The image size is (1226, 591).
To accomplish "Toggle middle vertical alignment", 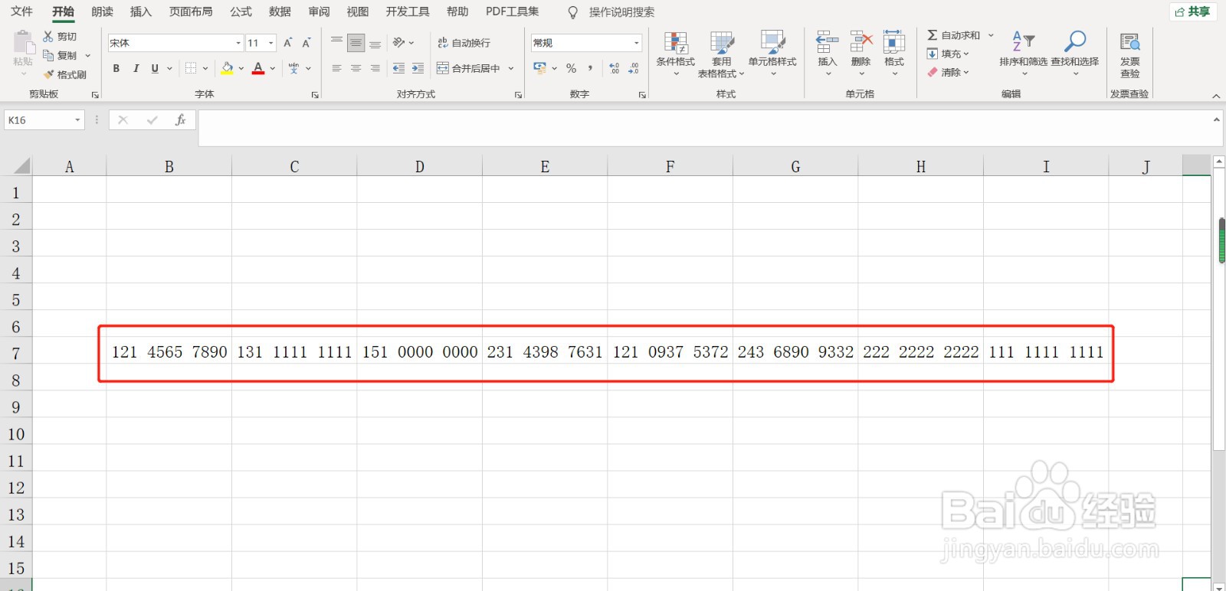I will coord(356,44).
